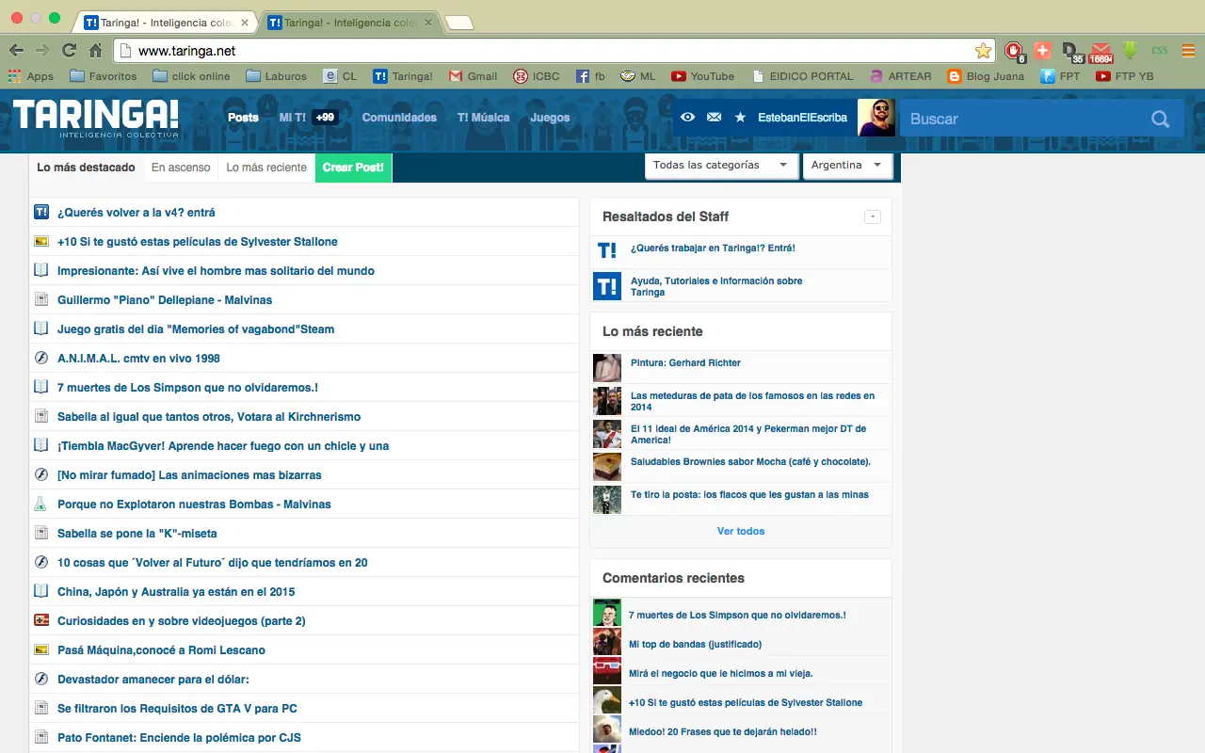This screenshot has width=1205, height=753.
Task: Go to the browser home page icon
Action: pos(95,51)
